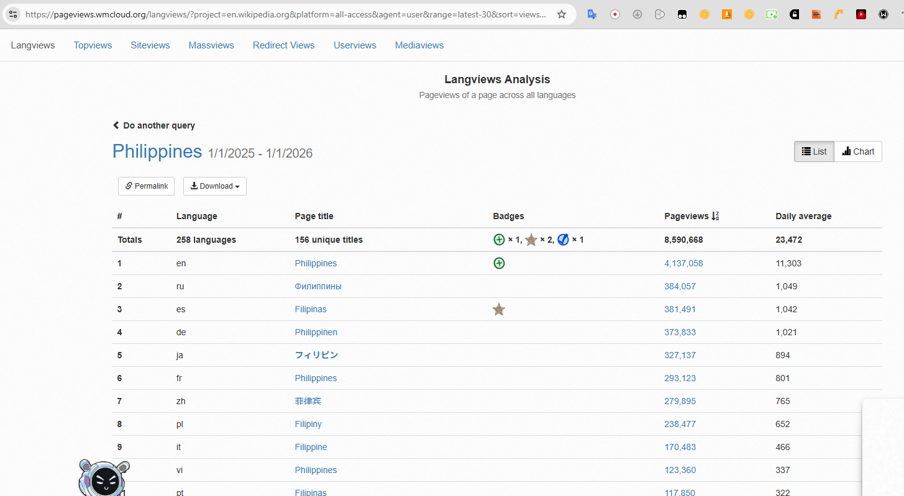Click the orange square download extension icon

(x=727, y=14)
